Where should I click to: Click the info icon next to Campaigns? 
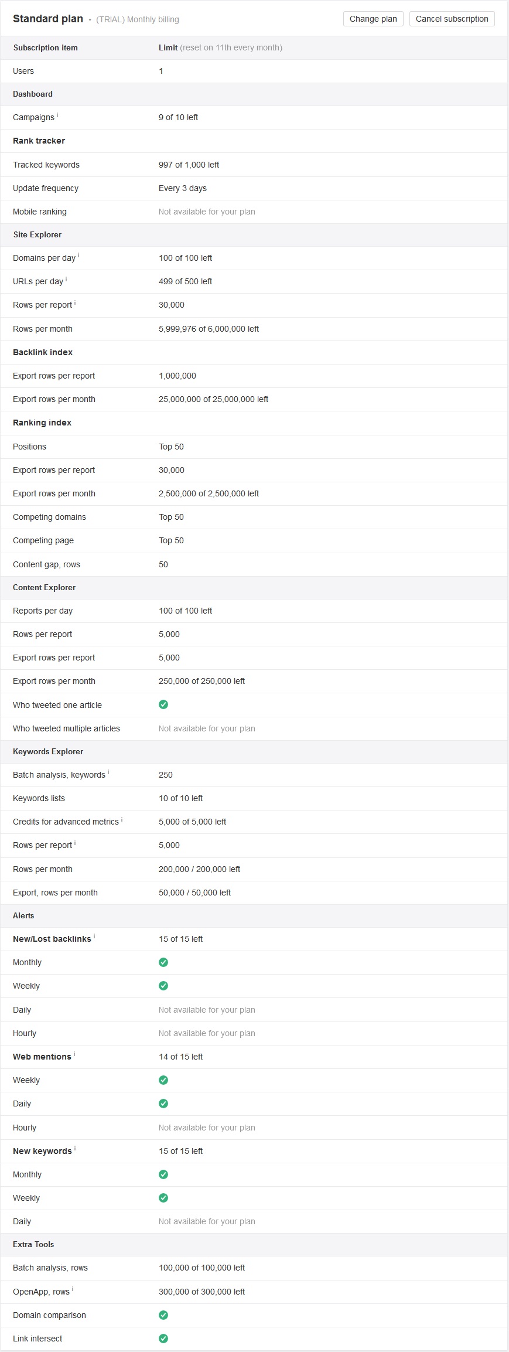(57, 115)
